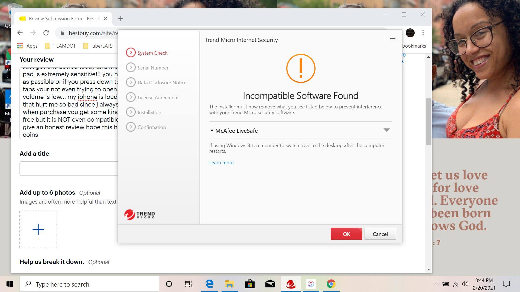The height and width of the screenshot is (292, 520).
Task: Open Task View in taskbar
Action: pos(188,284)
